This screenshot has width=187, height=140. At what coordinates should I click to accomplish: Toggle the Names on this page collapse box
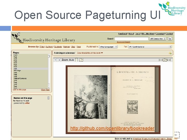[48, 98]
